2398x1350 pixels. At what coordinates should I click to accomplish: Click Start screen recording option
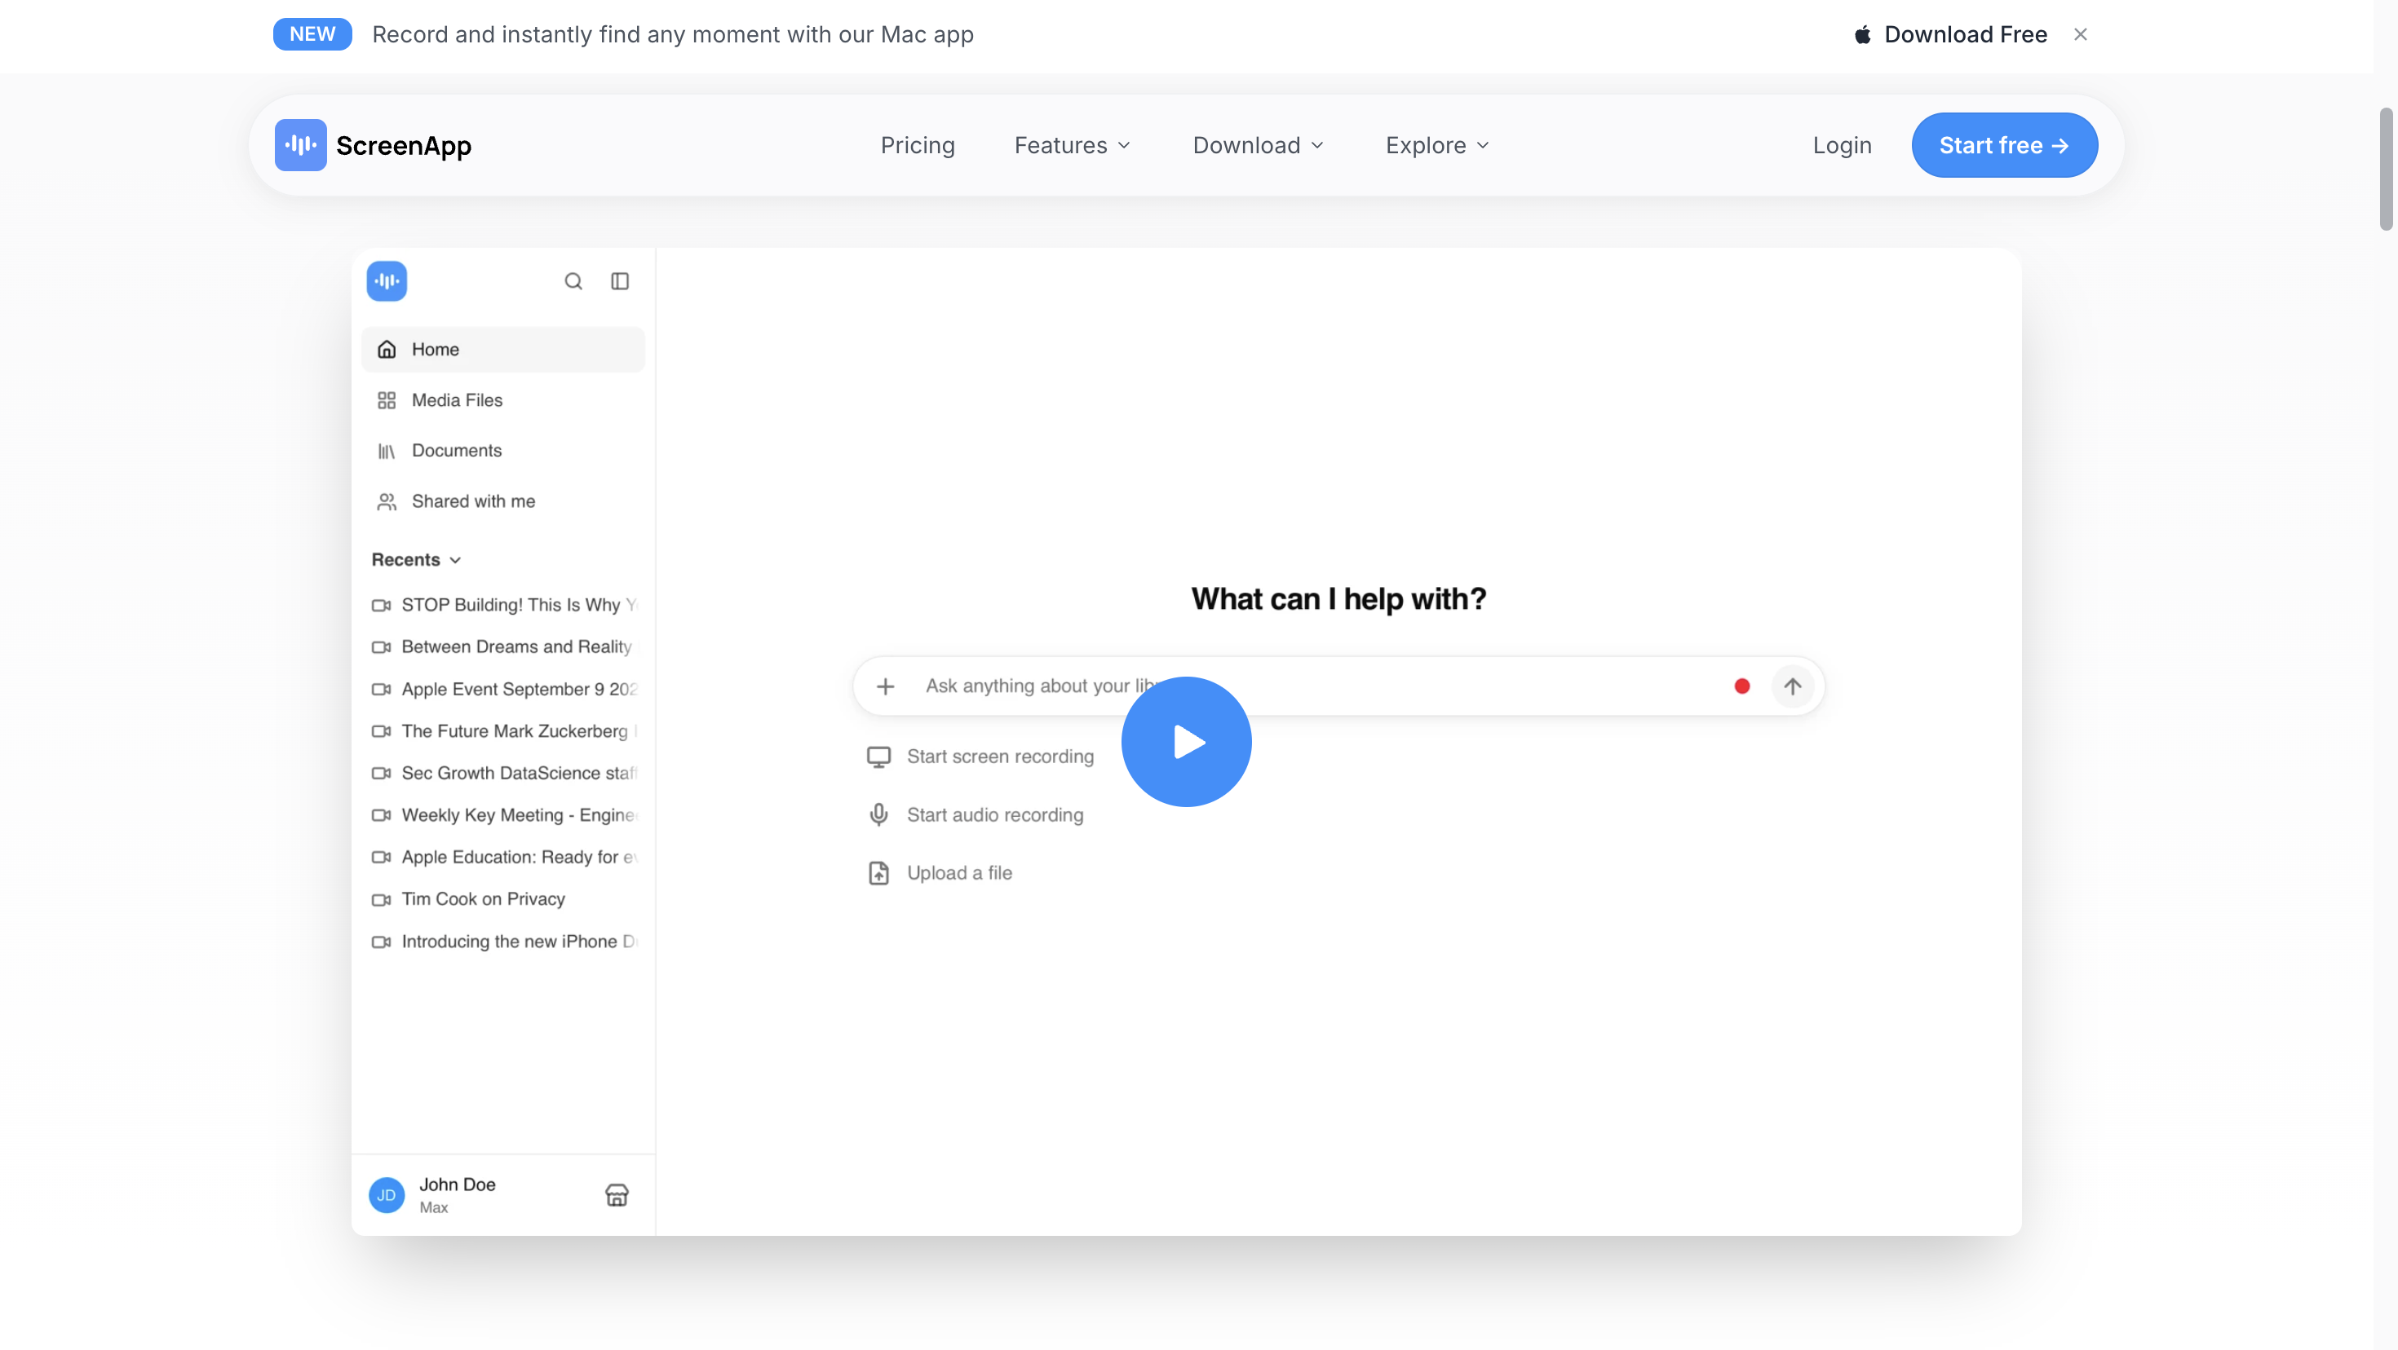980,757
